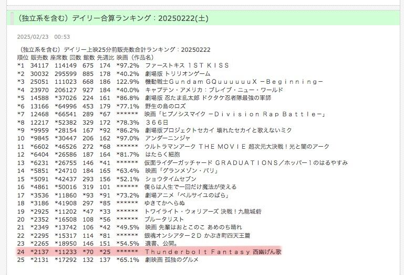Viewport: 404px width, 275px height.
Task: Select the ３６６日 title
Action: [x=157, y=123]
